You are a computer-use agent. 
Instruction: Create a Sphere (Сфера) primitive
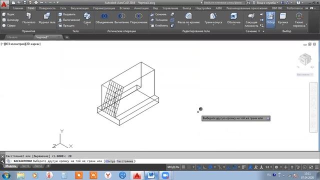(x=9, y=25)
